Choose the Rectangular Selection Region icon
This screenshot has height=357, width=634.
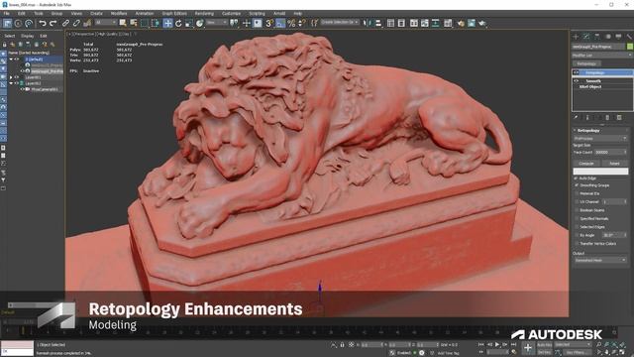[x=145, y=24]
